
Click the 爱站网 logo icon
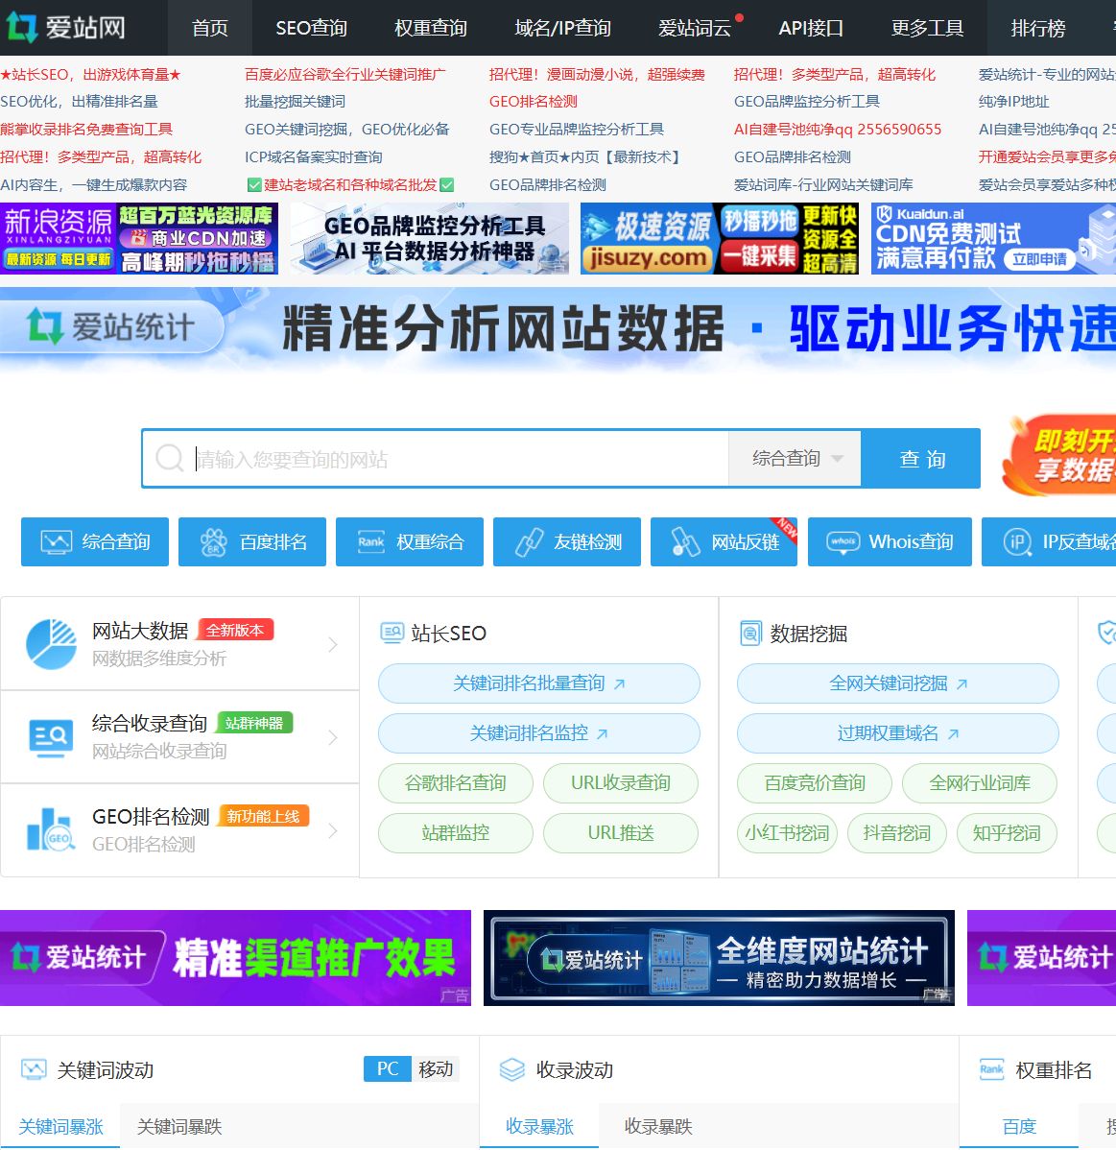pyautogui.click(x=21, y=27)
